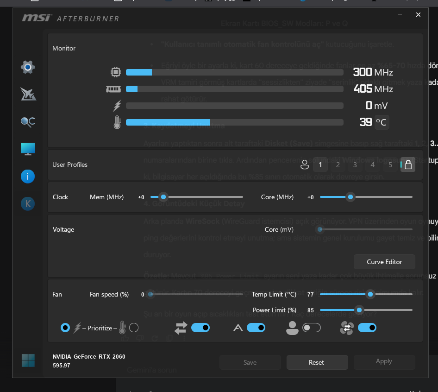Image resolution: width=438 pixels, height=392 pixels.
Task: Click the Core (mV) voltage slider
Action: [366, 229]
